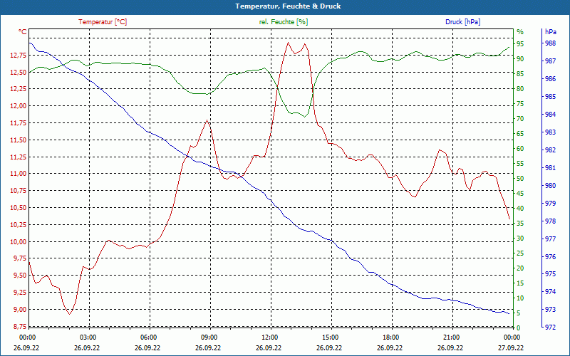Click the 12,00 temperature axis value
This screenshot has height=356, width=570.
pyautogui.click(x=19, y=106)
